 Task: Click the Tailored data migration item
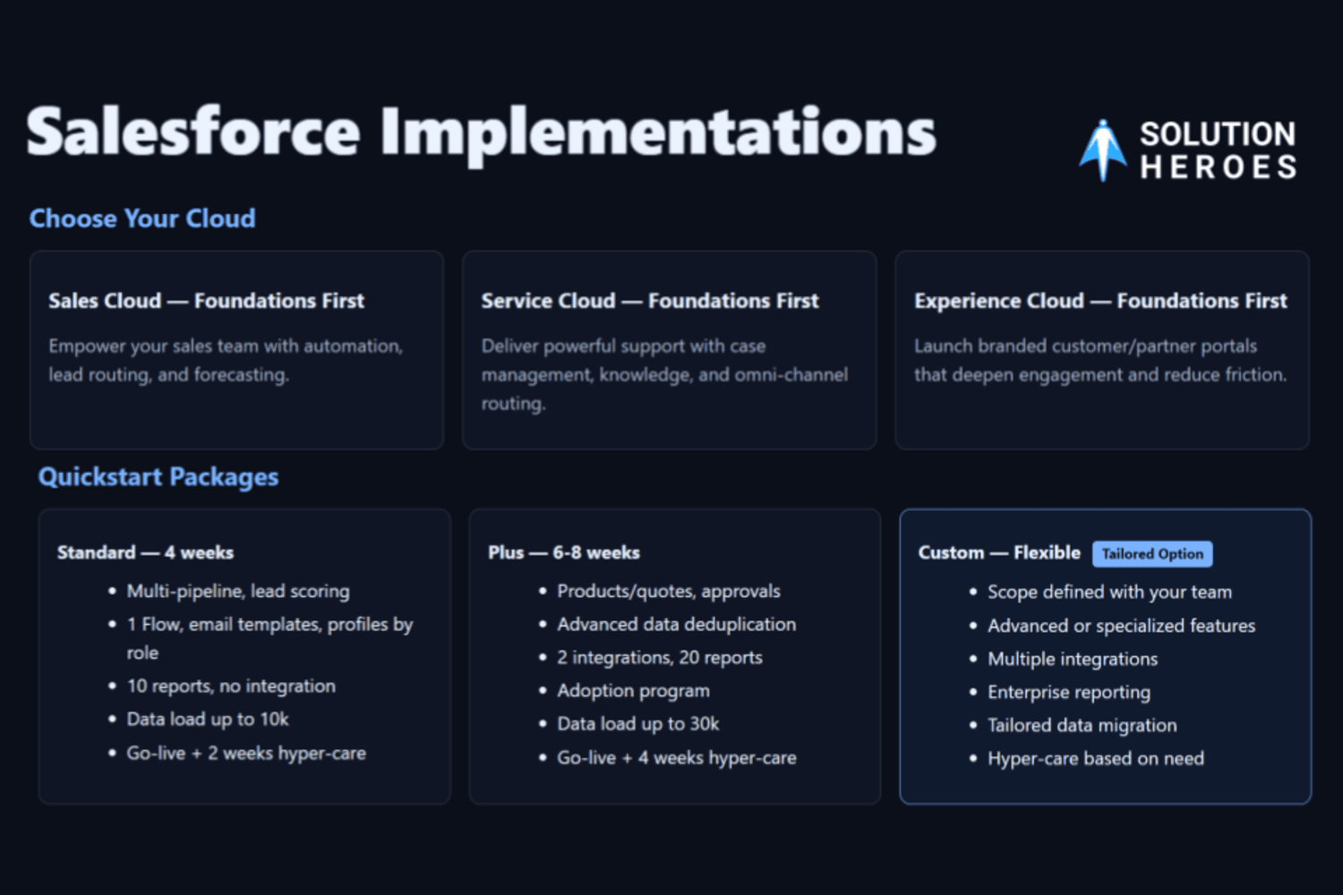(x=1082, y=726)
